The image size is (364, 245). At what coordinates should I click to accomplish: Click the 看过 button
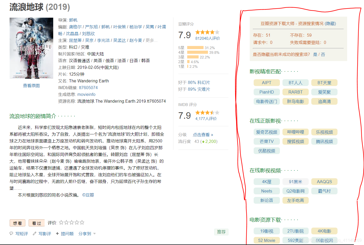click(x=37, y=223)
